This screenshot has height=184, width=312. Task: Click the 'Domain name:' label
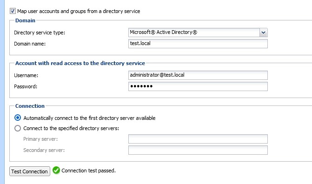tap(30, 44)
